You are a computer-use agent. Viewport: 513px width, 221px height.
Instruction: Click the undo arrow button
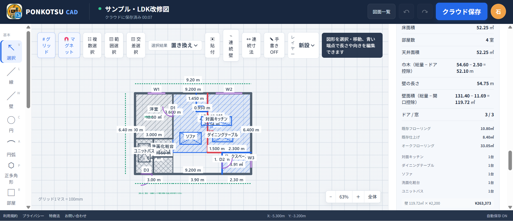(406, 12)
